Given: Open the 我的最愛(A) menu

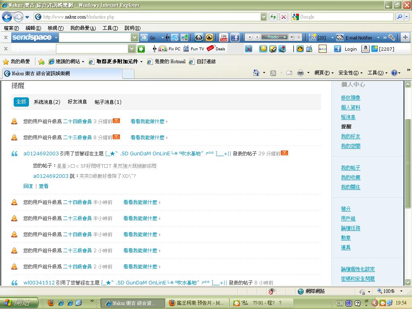Looking at the screenshot, I should tap(83, 28).
